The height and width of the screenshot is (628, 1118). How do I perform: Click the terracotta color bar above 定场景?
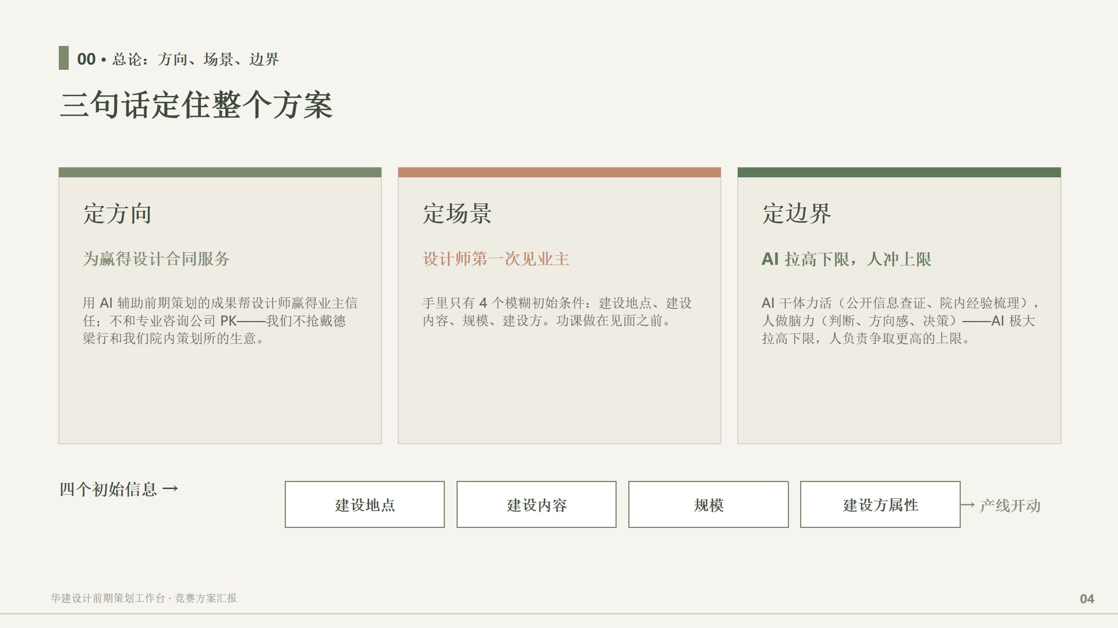[x=560, y=172]
